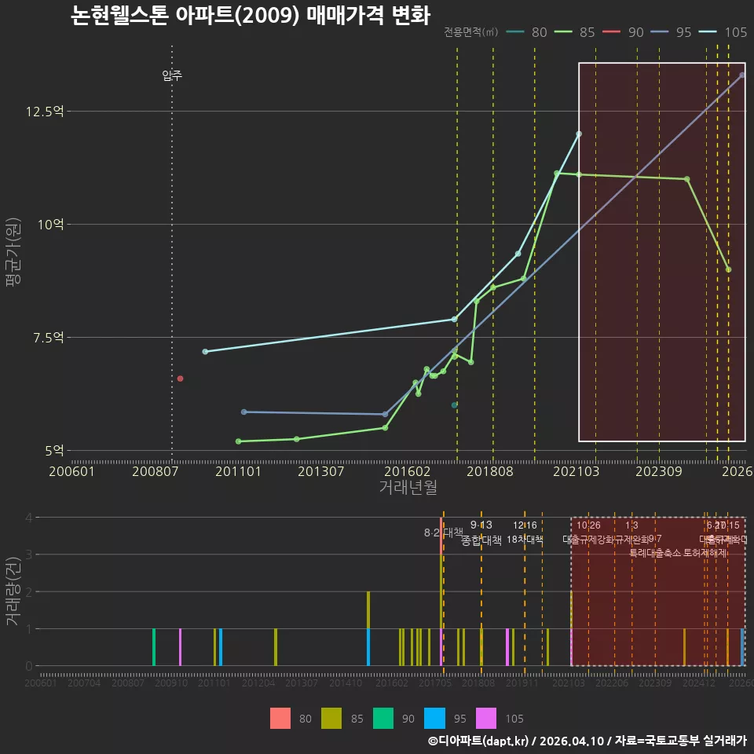
Task: Click the '특례대출축소' policy label
Action: point(656,553)
